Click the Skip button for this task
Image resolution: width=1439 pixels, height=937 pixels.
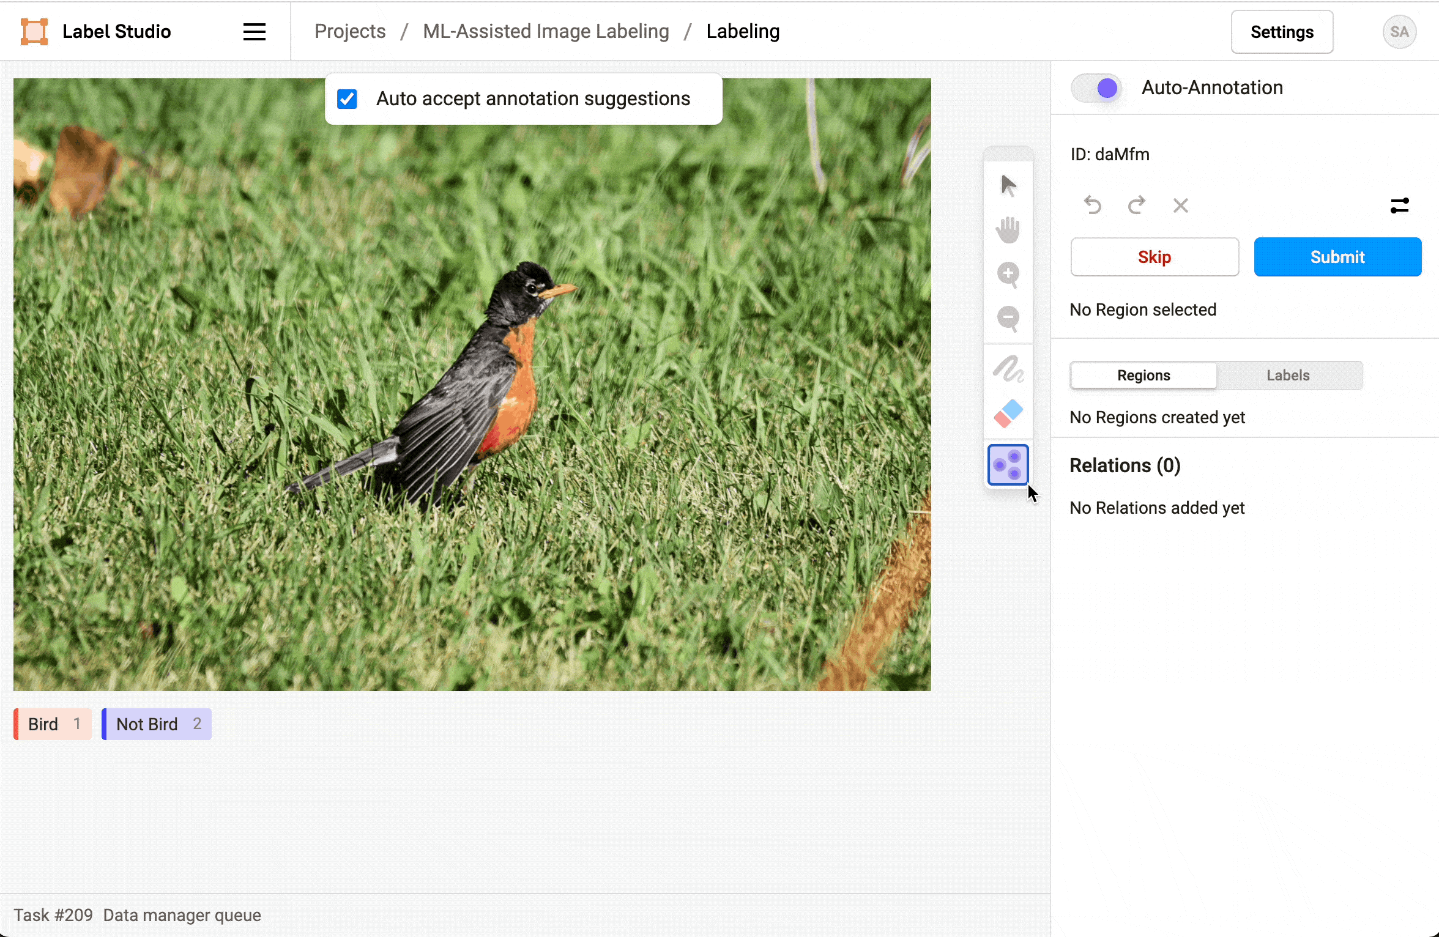pos(1155,257)
